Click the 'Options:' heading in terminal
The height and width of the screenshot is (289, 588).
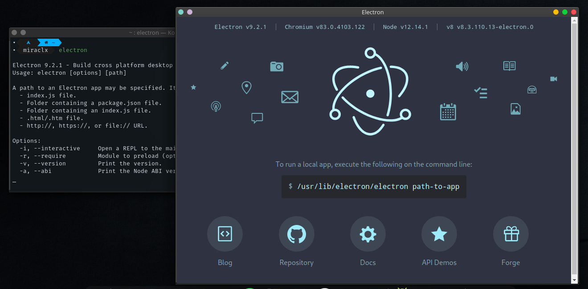[x=27, y=141]
